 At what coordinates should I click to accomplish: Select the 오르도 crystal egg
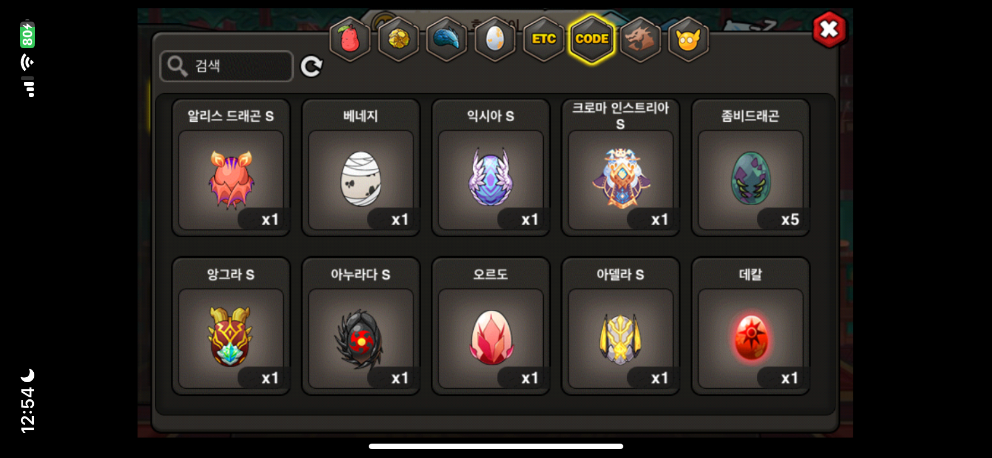click(x=490, y=326)
